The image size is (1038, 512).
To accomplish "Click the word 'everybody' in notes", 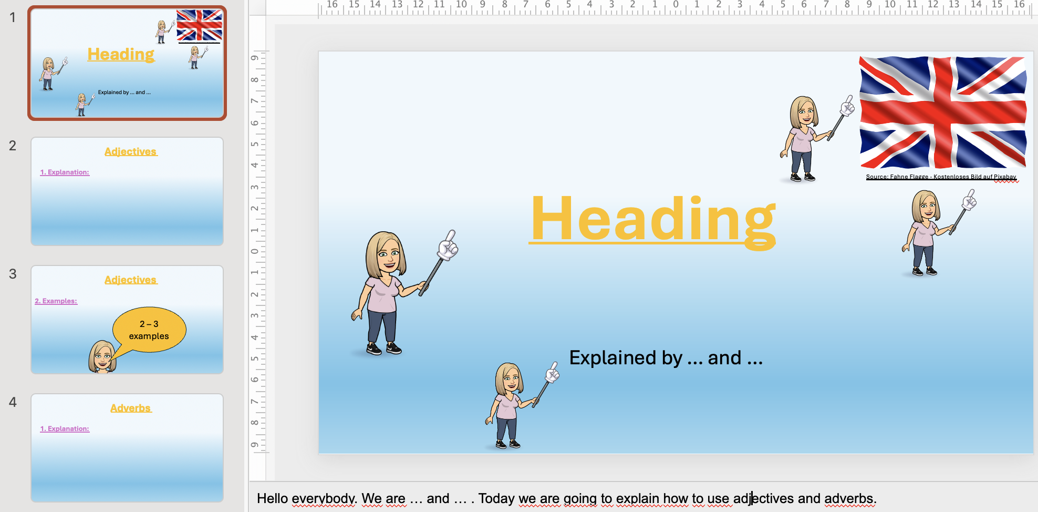I will 324,498.
